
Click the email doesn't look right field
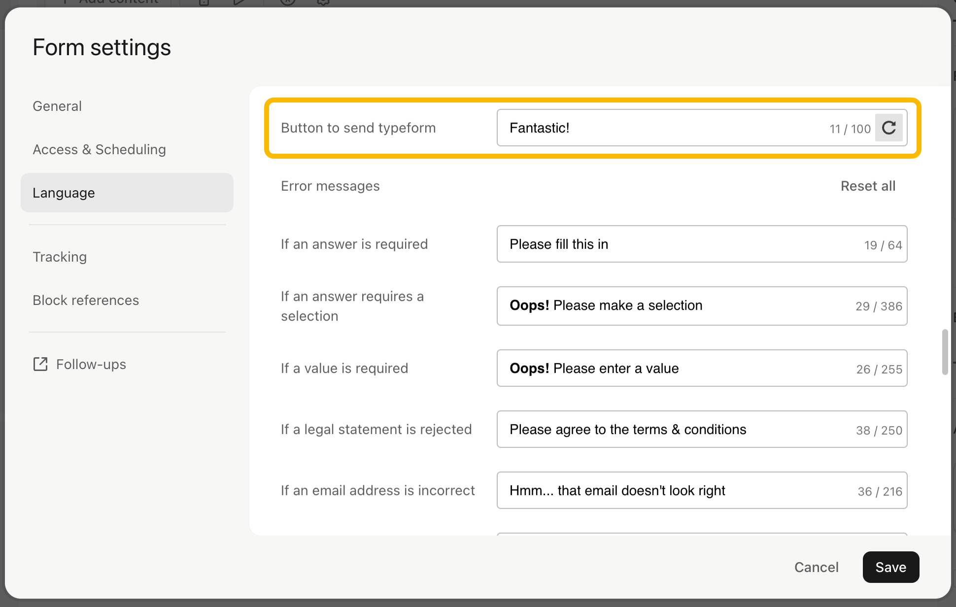(x=680, y=491)
